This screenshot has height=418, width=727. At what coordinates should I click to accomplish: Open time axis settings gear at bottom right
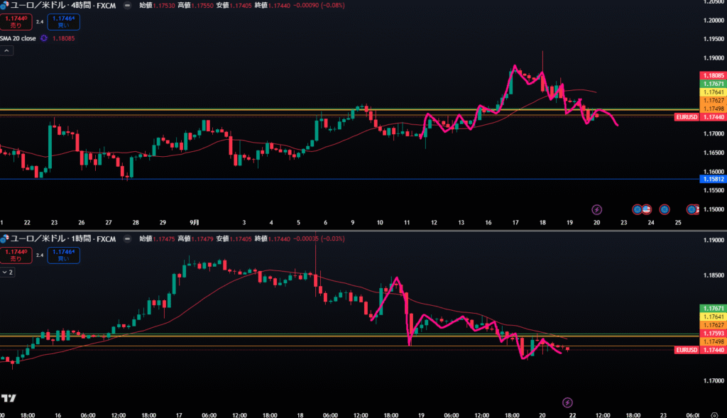pos(714,414)
